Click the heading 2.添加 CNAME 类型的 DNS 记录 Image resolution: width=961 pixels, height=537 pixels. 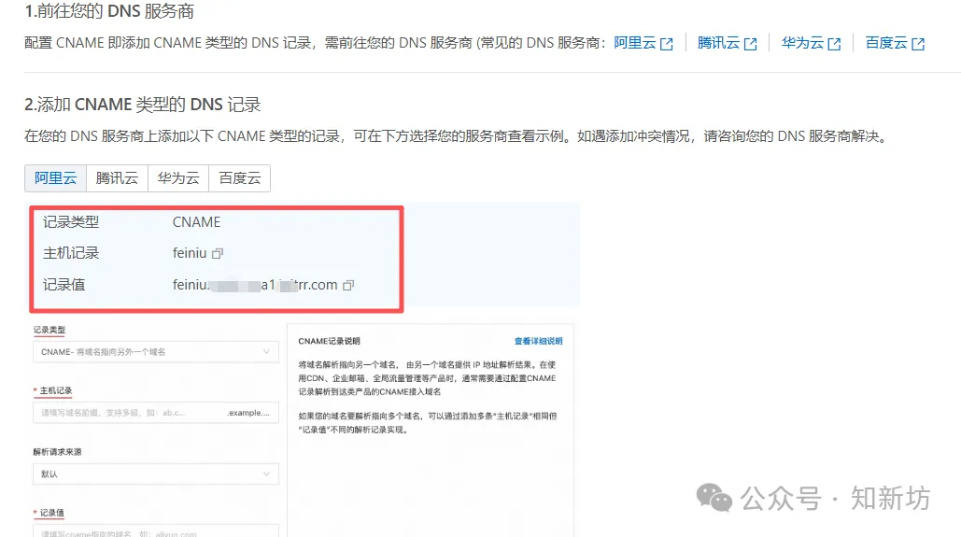tap(142, 105)
